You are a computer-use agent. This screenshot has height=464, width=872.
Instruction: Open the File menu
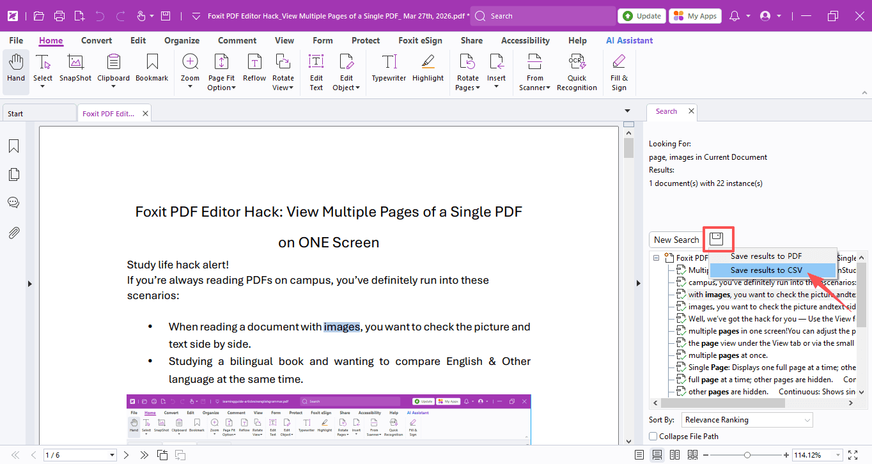pos(16,40)
